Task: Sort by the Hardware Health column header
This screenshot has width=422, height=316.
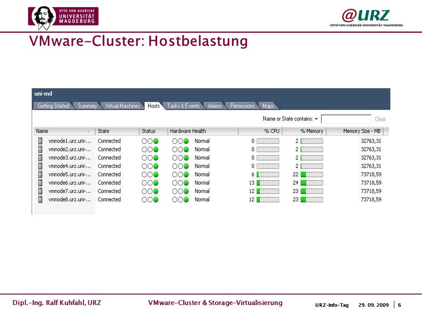Action: pos(203,131)
